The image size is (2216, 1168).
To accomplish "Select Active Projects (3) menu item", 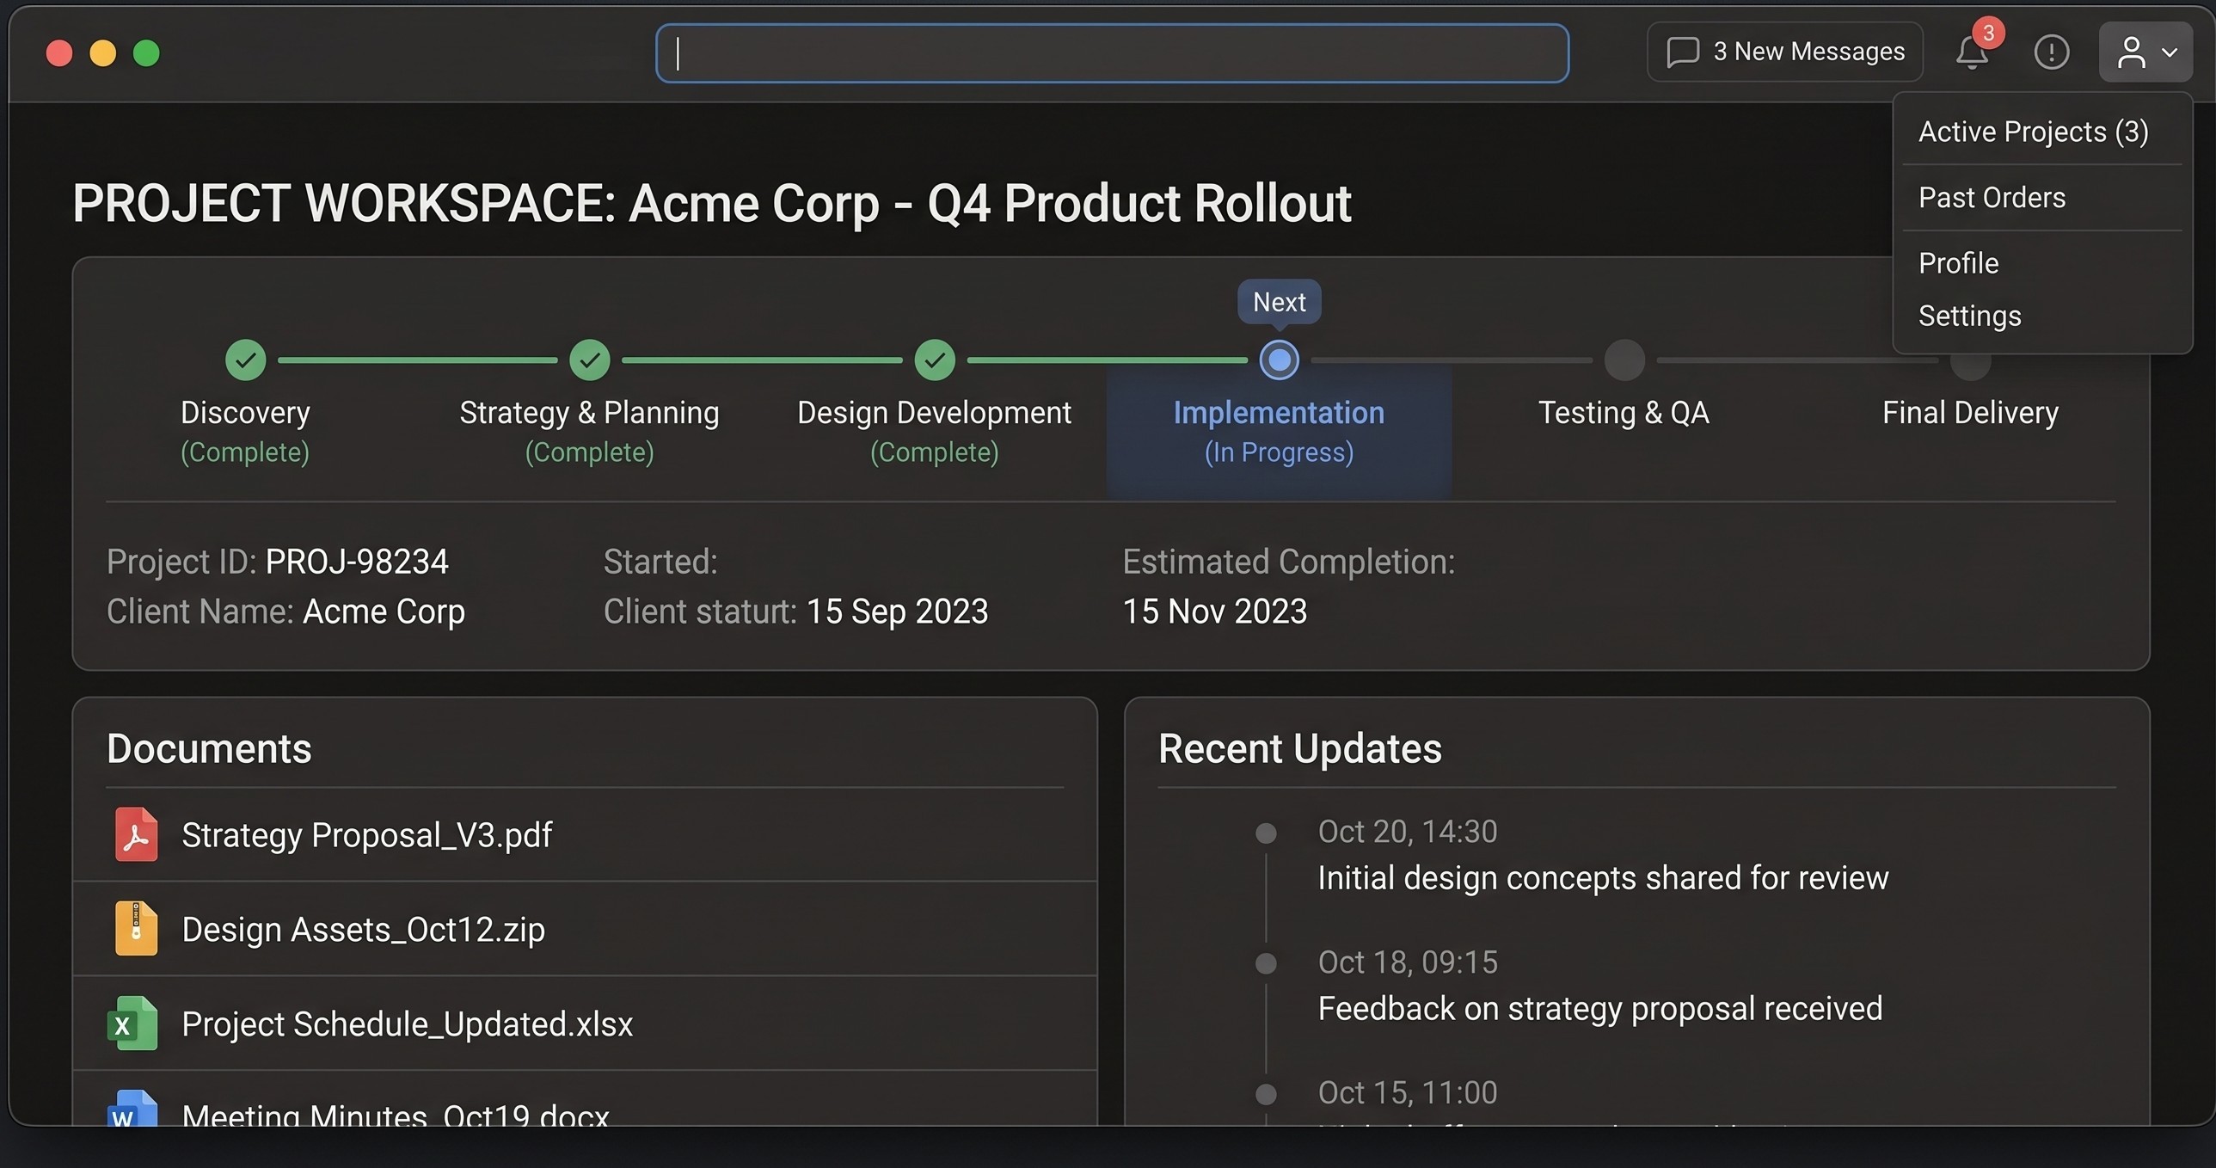I will click(x=2034, y=132).
